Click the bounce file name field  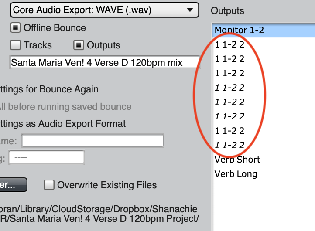(104, 62)
